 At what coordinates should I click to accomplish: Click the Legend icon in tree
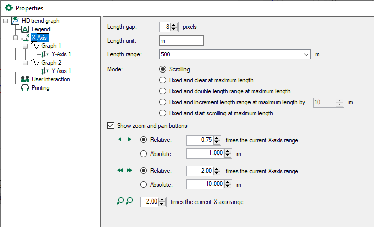25,29
